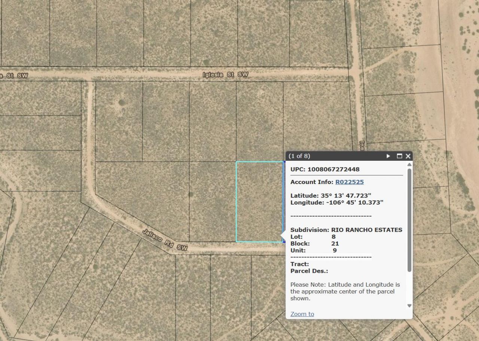Click the RIO RANCHO ESTATES subdivision text
This screenshot has height=341, width=479.
366,230
